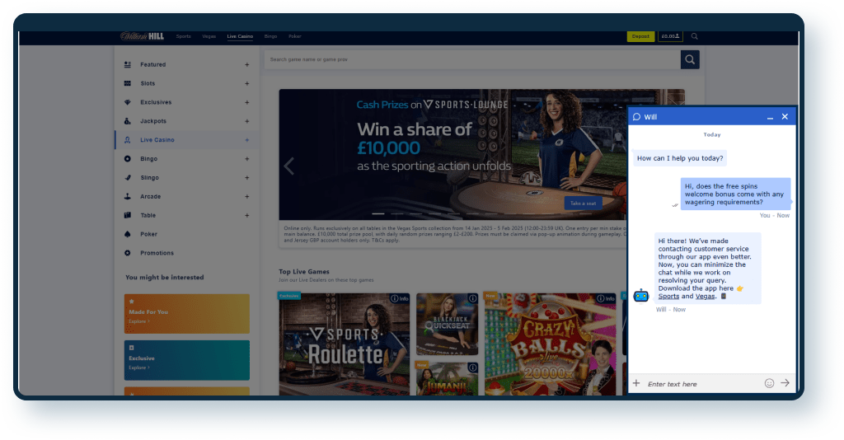The width and height of the screenshot is (844, 440).
Task: Open the Vegas tab in header
Action: [x=209, y=36]
